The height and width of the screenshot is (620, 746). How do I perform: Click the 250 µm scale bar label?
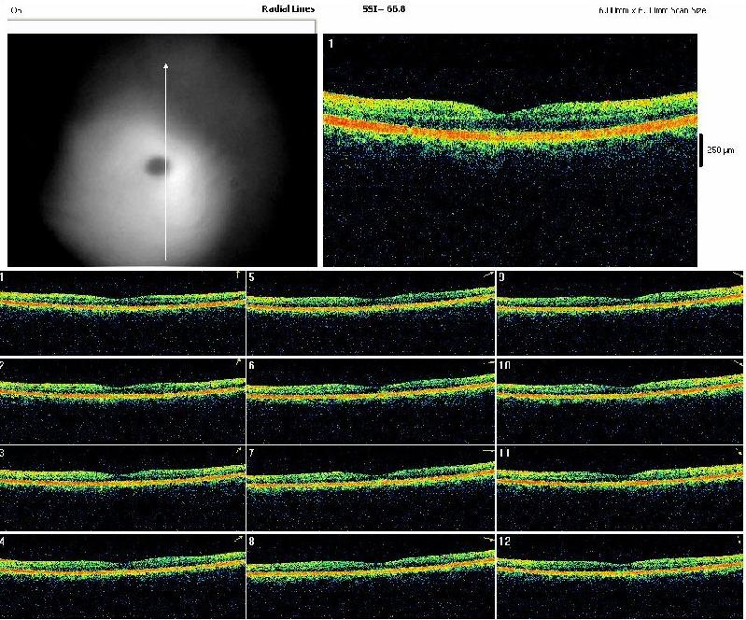tap(720, 150)
